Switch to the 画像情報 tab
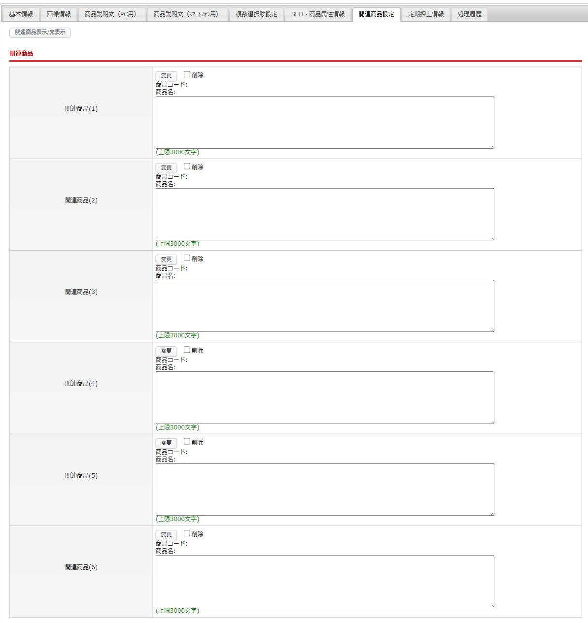Viewport: 588px width, 623px height. (59, 14)
